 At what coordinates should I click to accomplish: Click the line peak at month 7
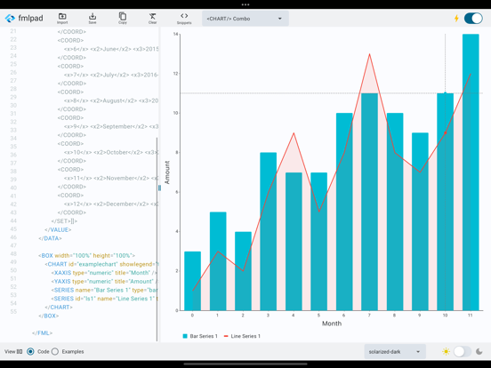[x=369, y=54]
